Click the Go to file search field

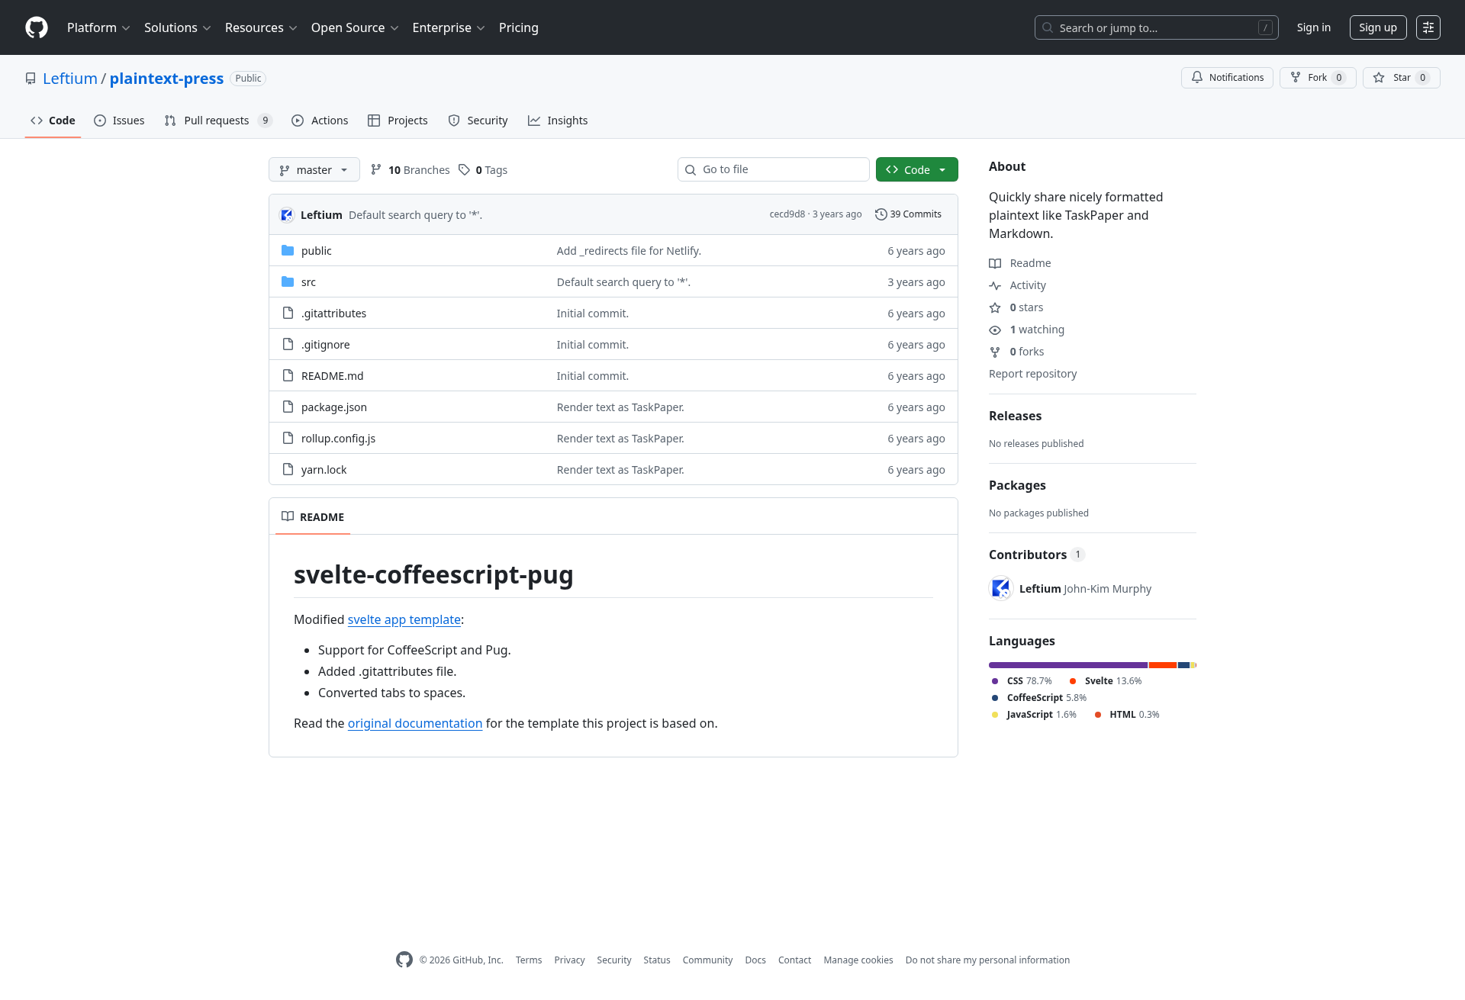[x=774, y=169]
